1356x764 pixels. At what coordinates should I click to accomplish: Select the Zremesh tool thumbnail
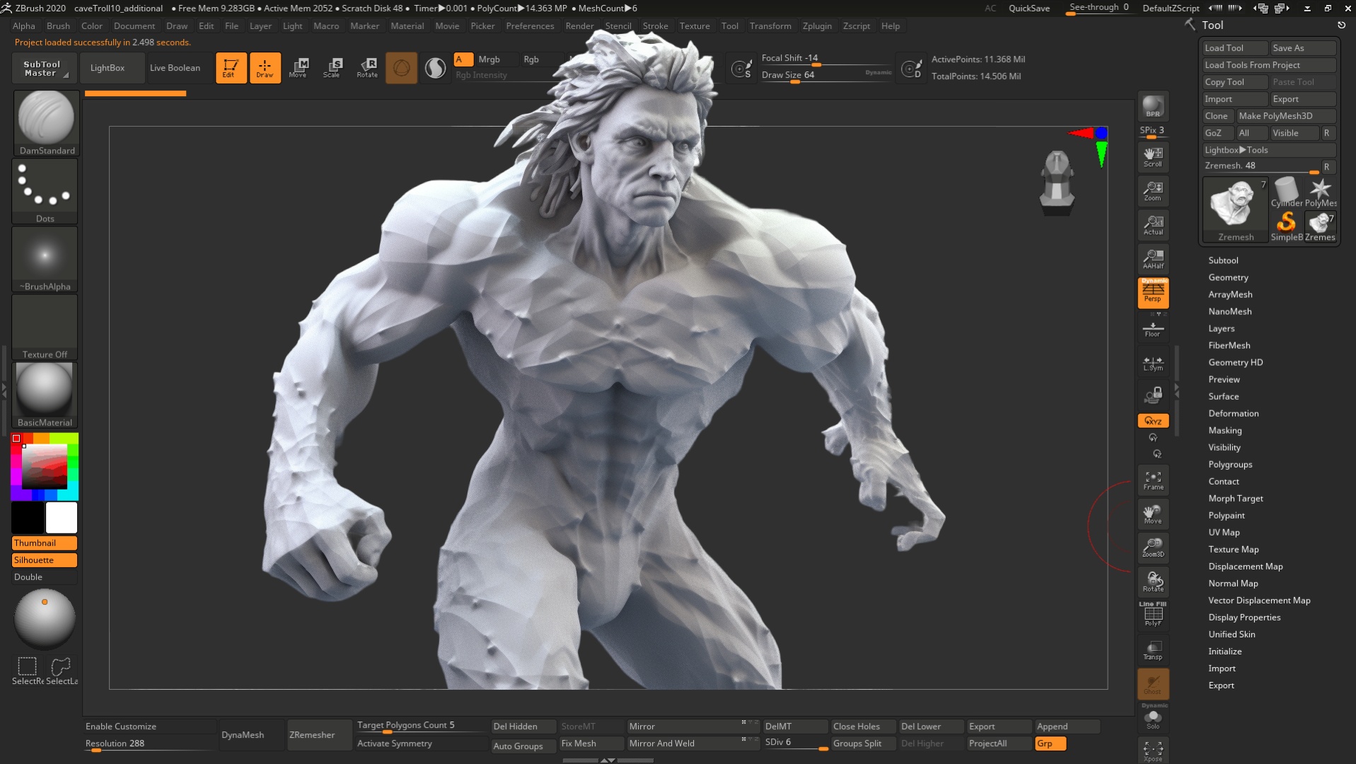tap(1235, 209)
